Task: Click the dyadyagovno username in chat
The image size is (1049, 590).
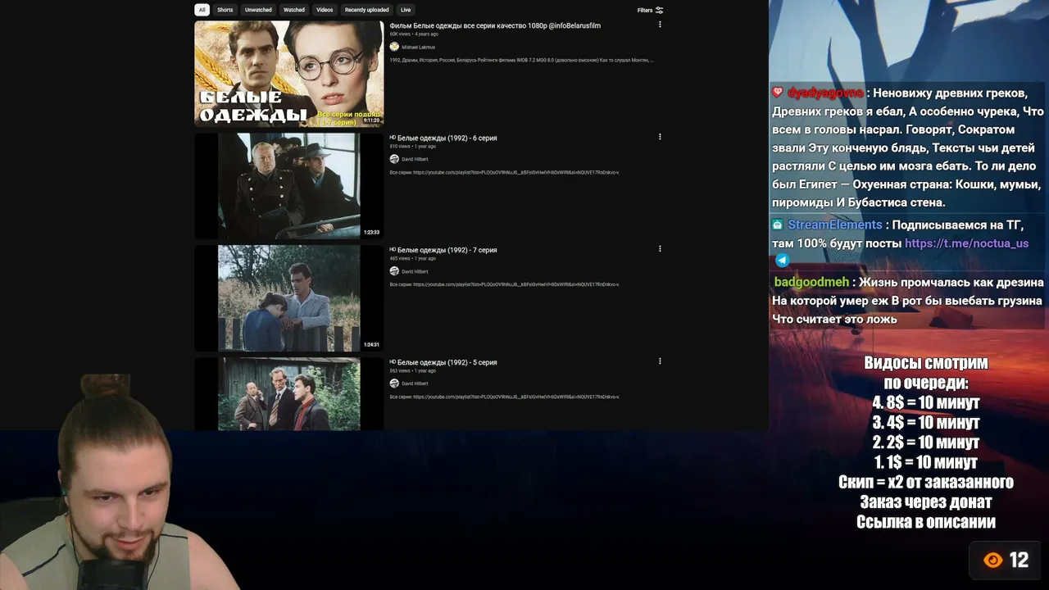Action: (825, 93)
